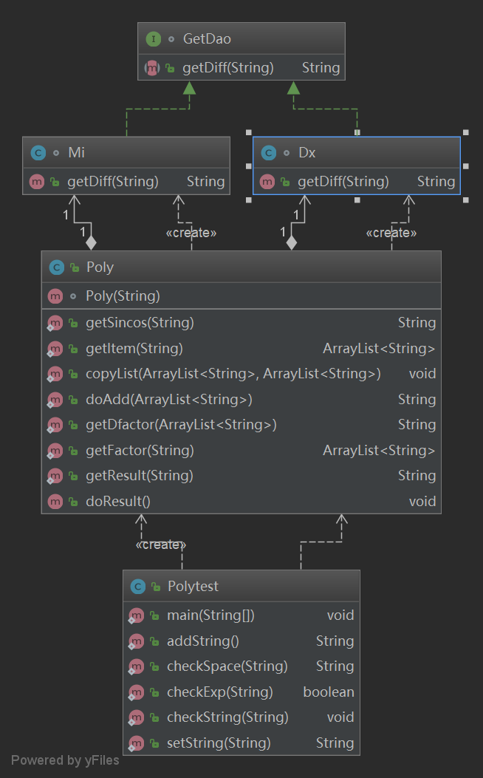Click the method icon beside main(String[])

[x=137, y=615]
